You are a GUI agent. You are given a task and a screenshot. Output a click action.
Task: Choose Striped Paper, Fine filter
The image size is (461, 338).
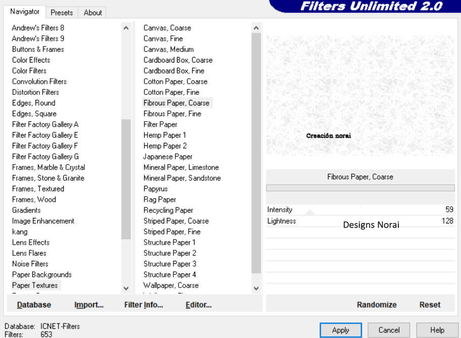tap(172, 232)
